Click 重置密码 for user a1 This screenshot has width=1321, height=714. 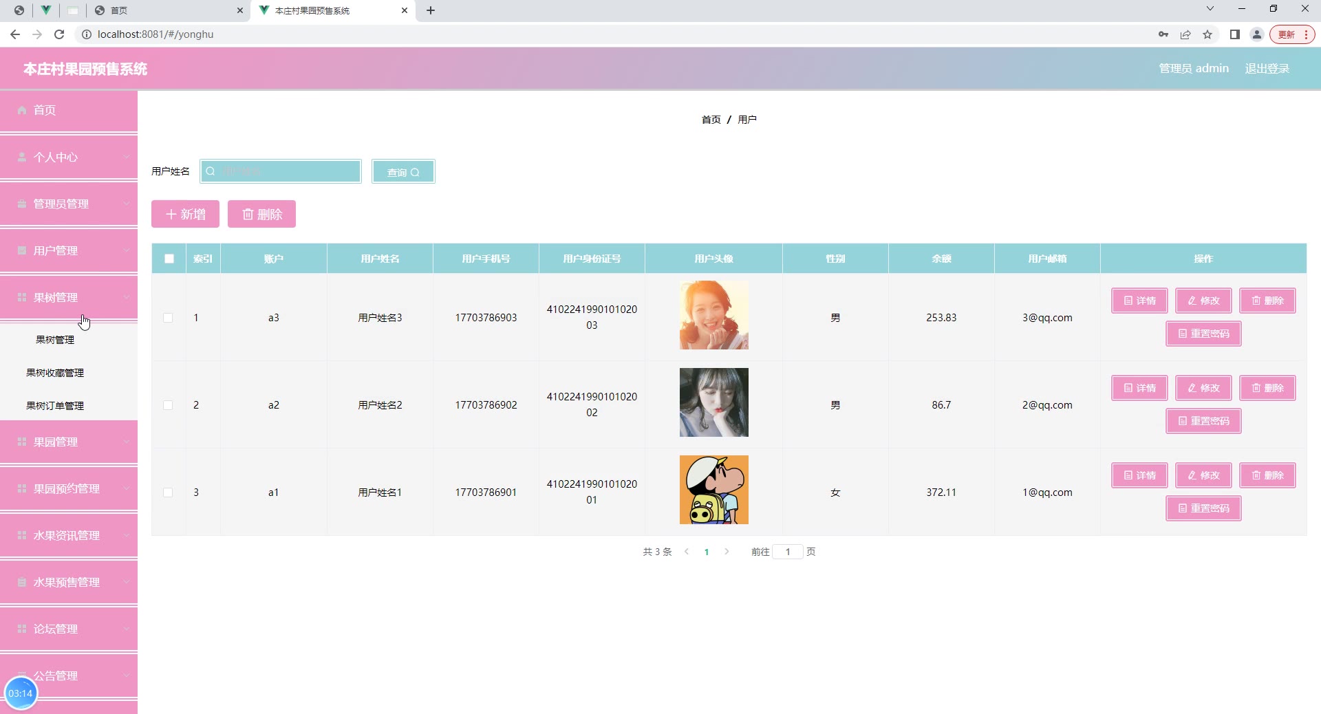[1203, 508]
